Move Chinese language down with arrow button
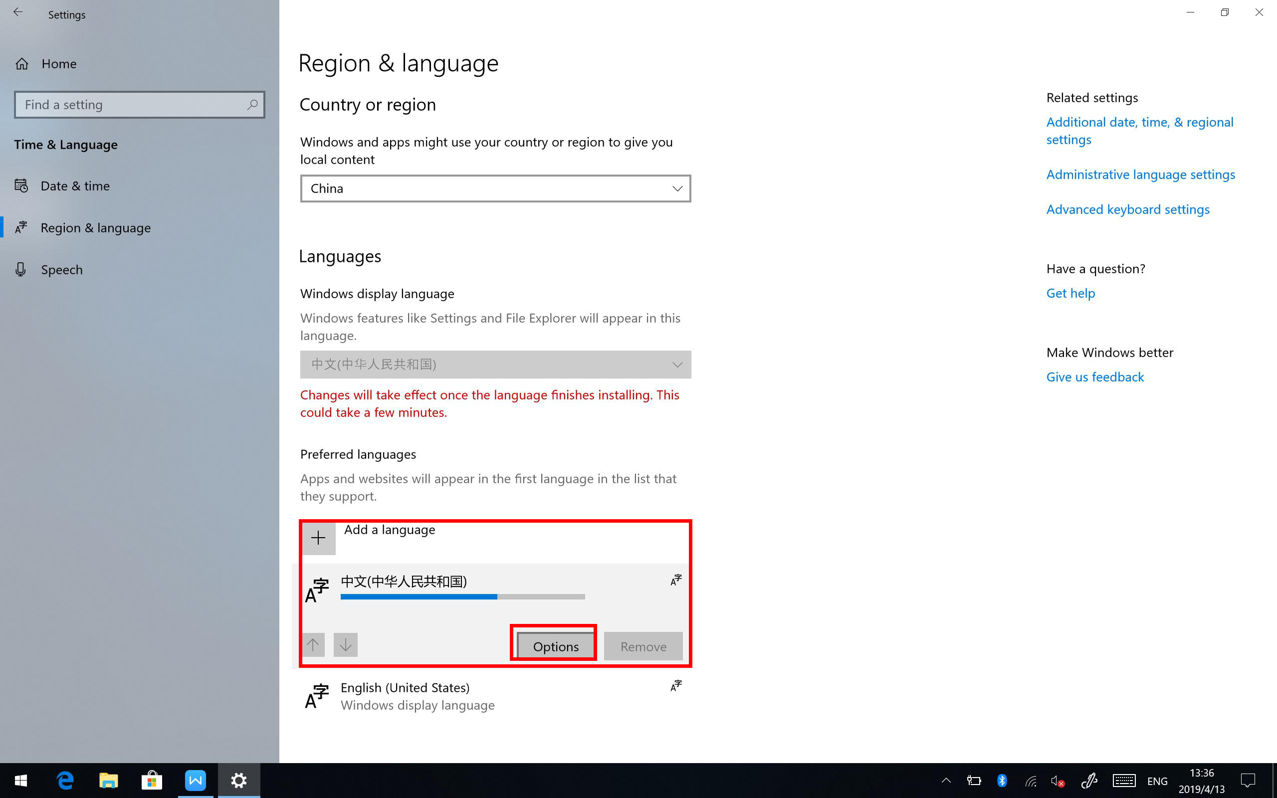1277x798 pixels. pyautogui.click(x=345, y=645)
